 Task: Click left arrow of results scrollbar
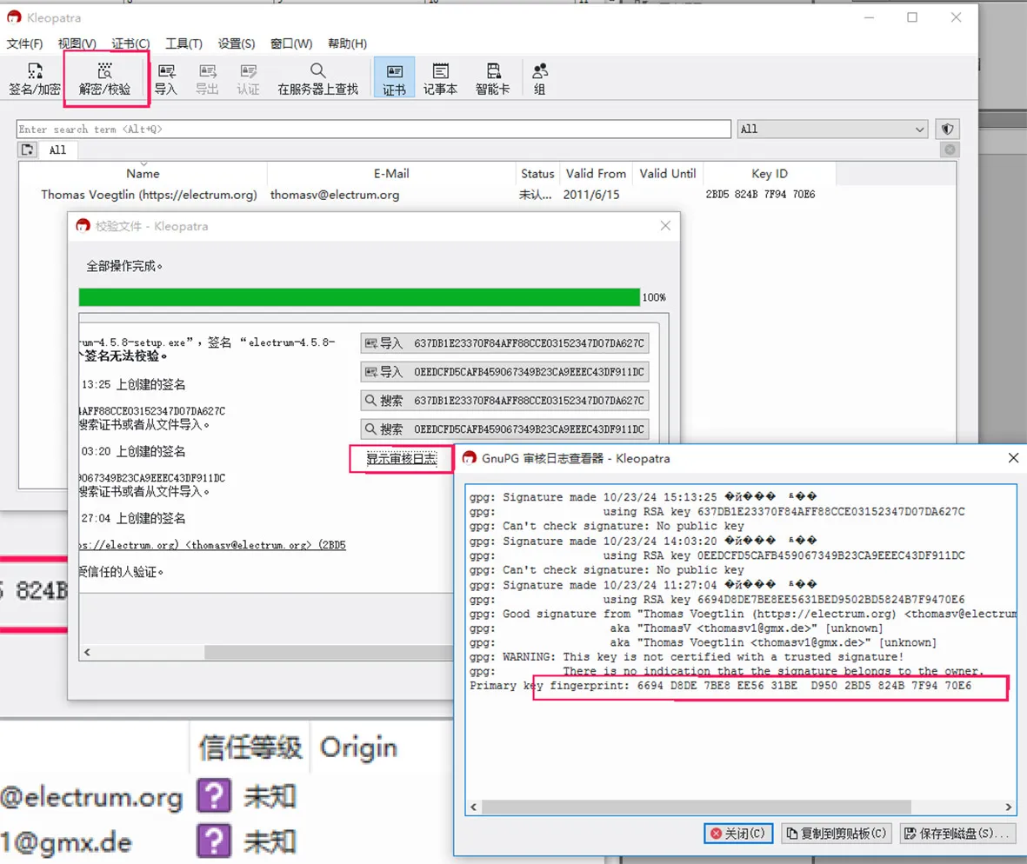coord(87,652)
